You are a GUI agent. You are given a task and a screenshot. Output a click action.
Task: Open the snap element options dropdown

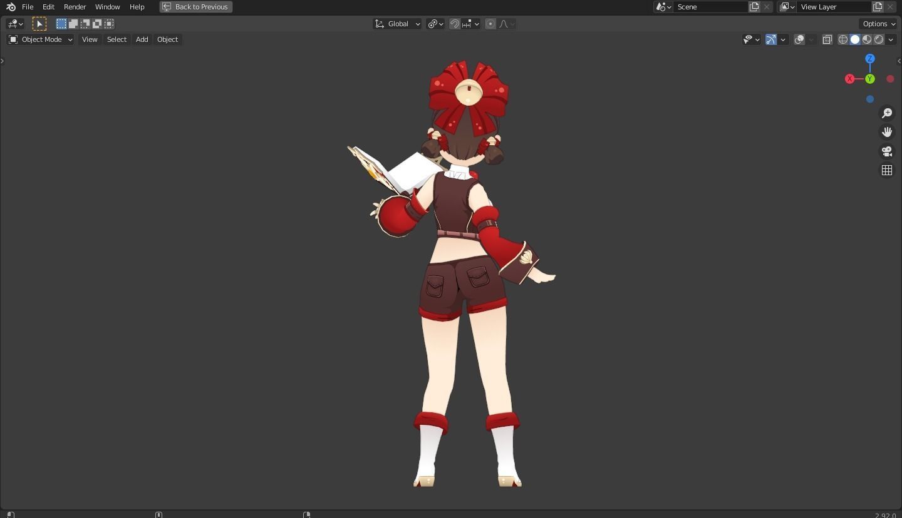470,24
